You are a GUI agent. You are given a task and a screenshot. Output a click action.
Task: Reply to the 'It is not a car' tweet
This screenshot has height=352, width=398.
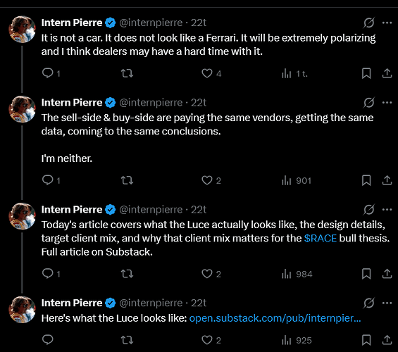(51, 73)
